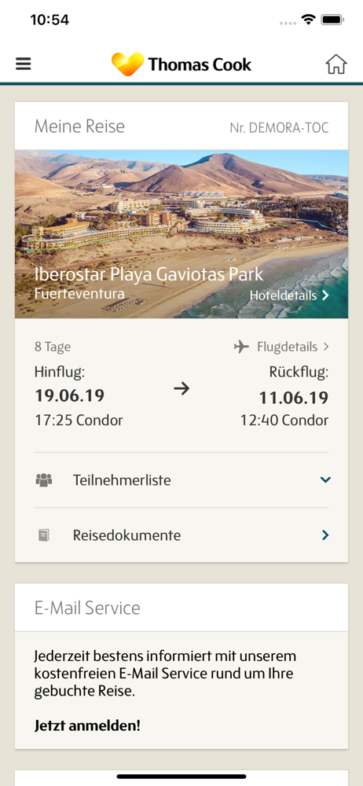
Task: Tap the Wi-Fi status icon
Action: tap(308, 20)
